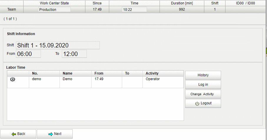Click the Shift Information heading

click(x=21, y=34)
